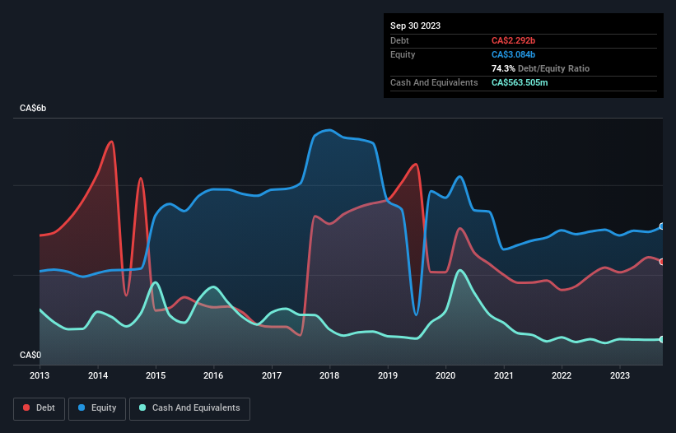This screenshot has width=676, height=433.
Task: Select the 2015 x-axis label
Action: point(156,375)
